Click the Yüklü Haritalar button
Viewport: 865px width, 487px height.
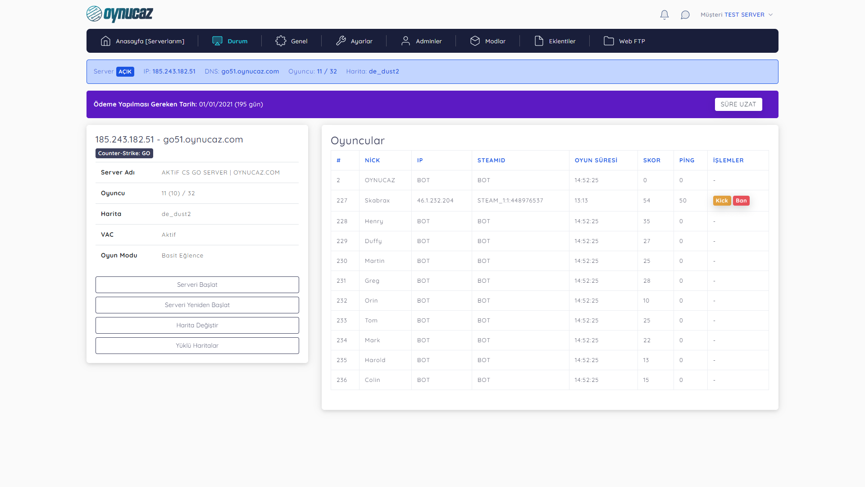coord(197,345)
